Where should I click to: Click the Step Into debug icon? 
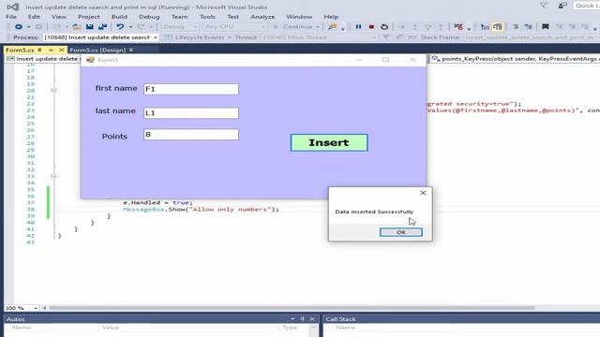pyautogui.click(x=414, y=27)
